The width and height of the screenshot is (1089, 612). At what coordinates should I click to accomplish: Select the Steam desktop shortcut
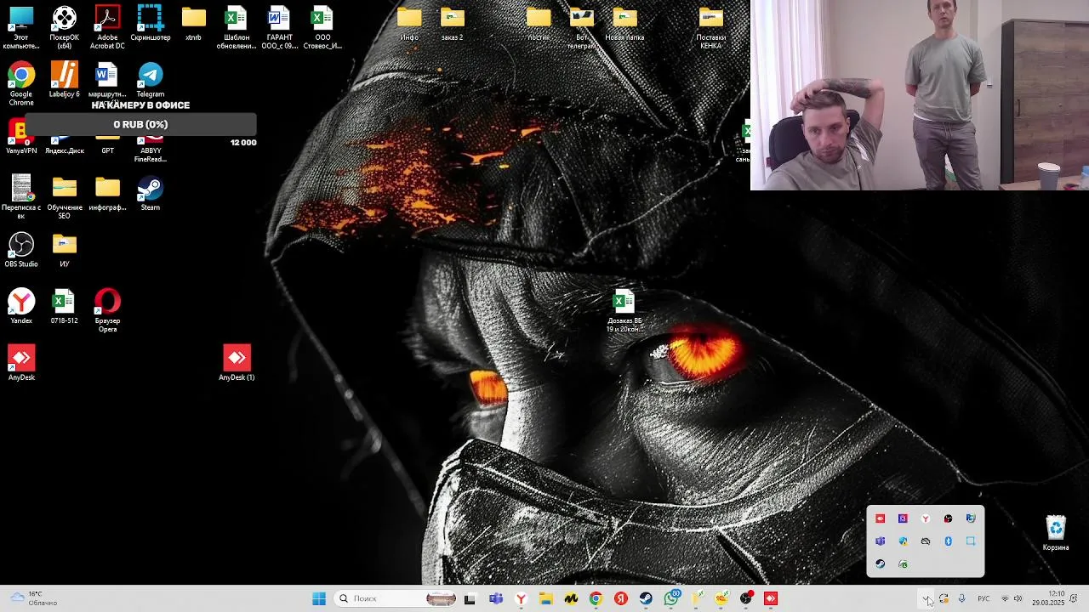pos(151,193)
